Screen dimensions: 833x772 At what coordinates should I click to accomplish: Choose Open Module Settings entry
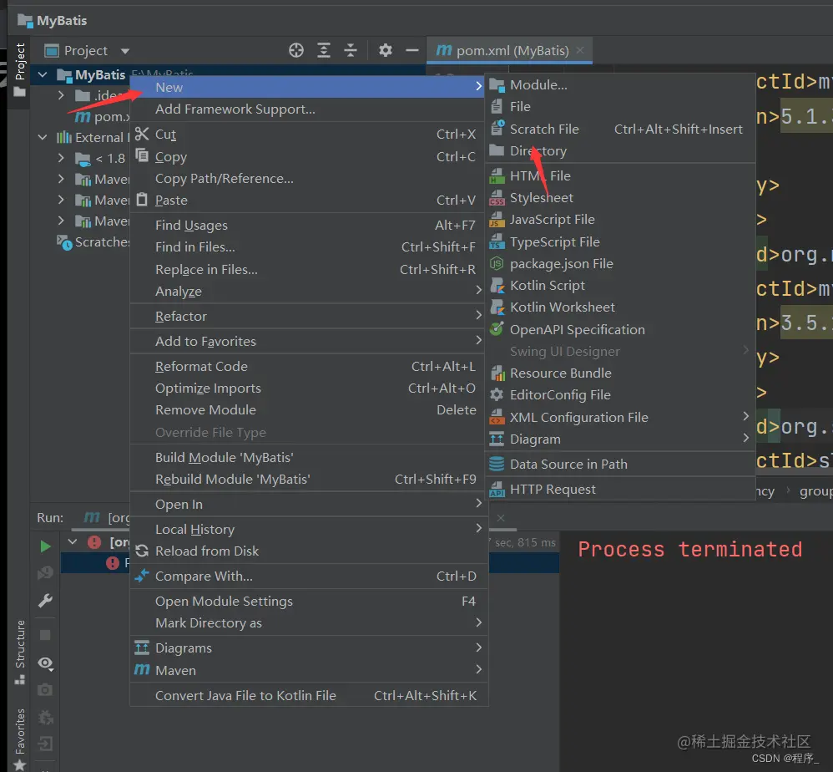point(308,601)
